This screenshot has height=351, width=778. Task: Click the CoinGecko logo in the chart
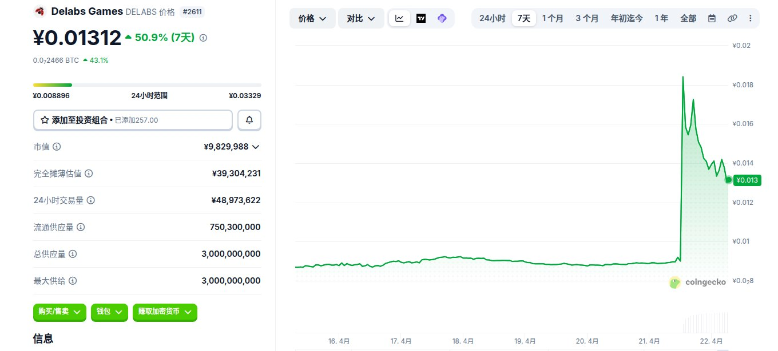[697, 282]
